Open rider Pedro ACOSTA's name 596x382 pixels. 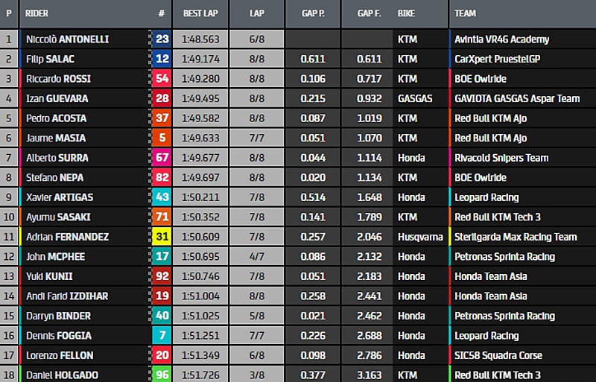56,118
